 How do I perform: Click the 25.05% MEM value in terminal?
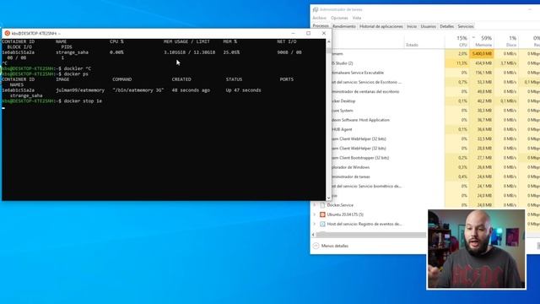(x=231, y=52)
